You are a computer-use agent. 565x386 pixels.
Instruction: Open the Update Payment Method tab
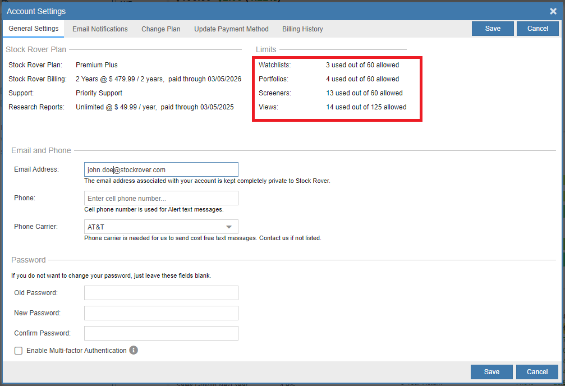click(x=231, y=29)
